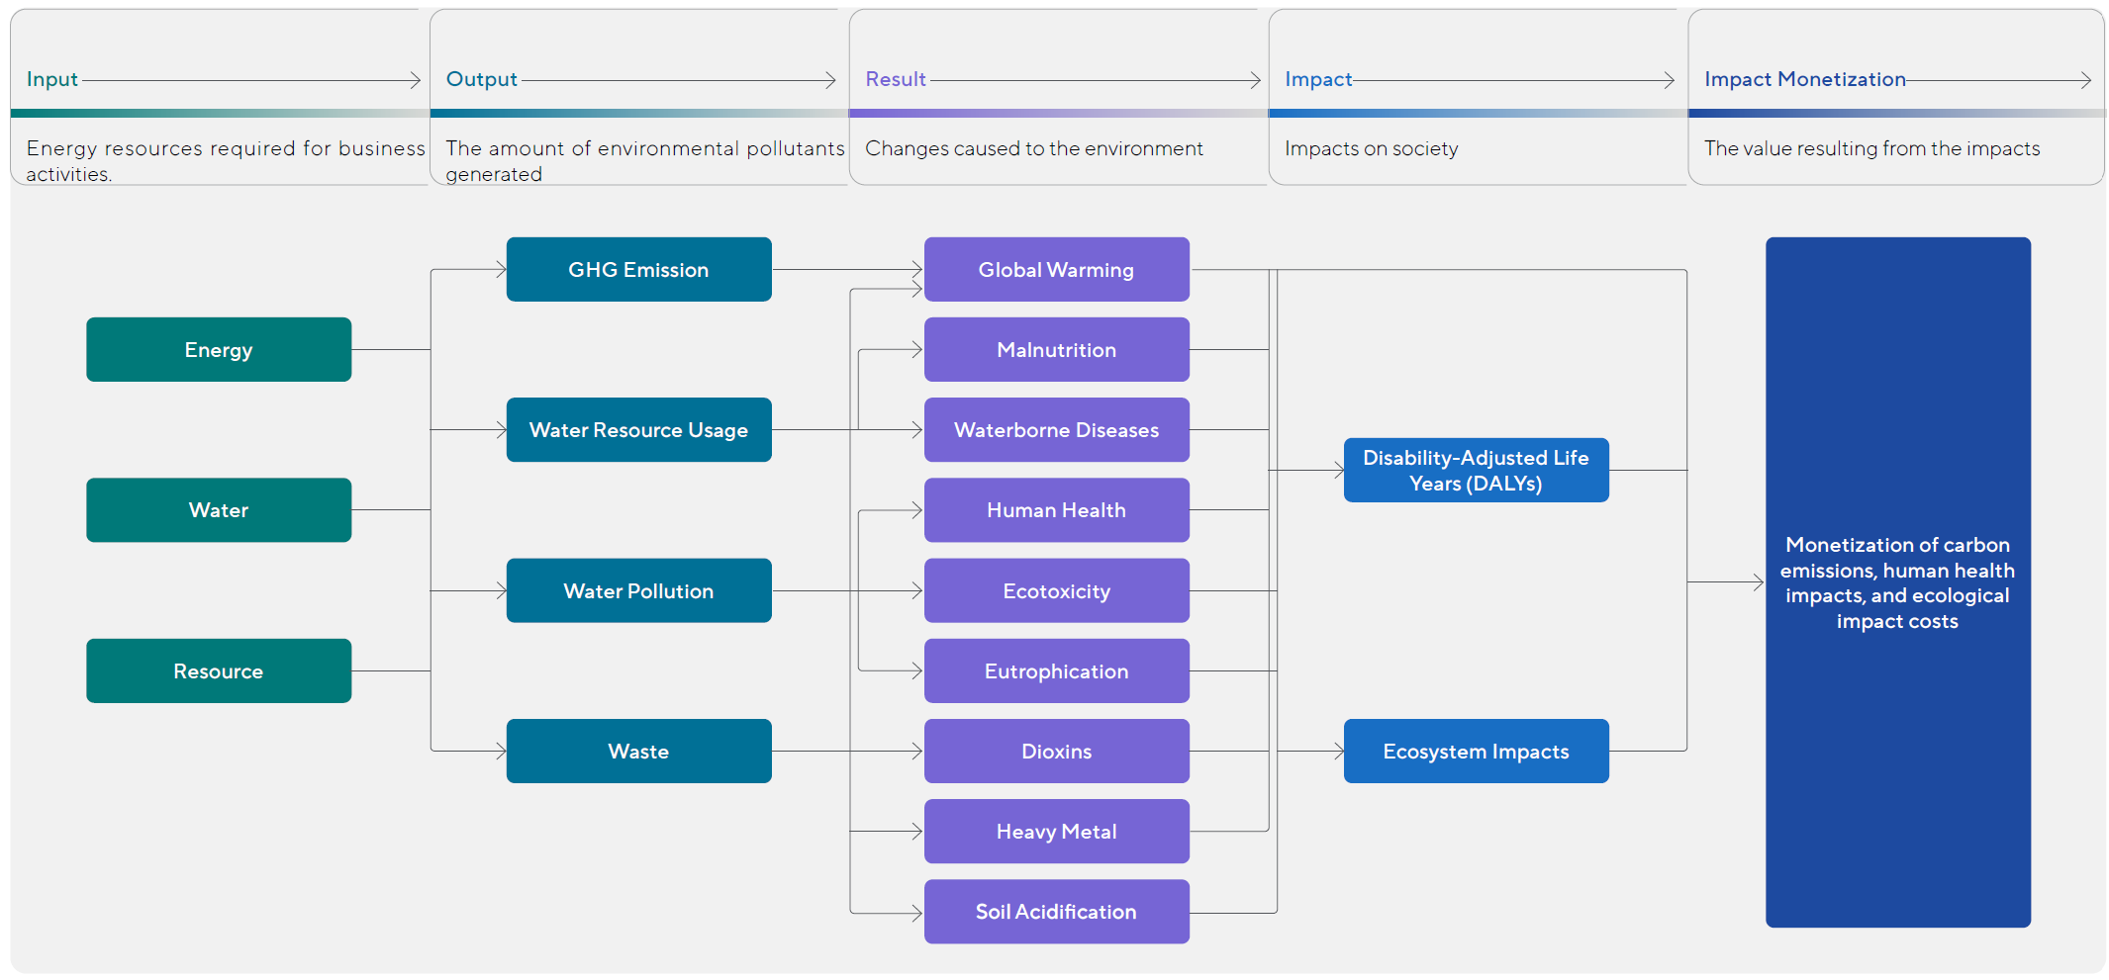Click the Resource input block
2109x980 pixels.
click(219, 670)
